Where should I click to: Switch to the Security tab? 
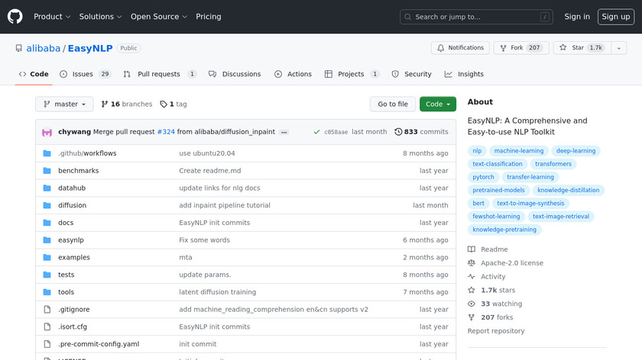click(411, 74)
